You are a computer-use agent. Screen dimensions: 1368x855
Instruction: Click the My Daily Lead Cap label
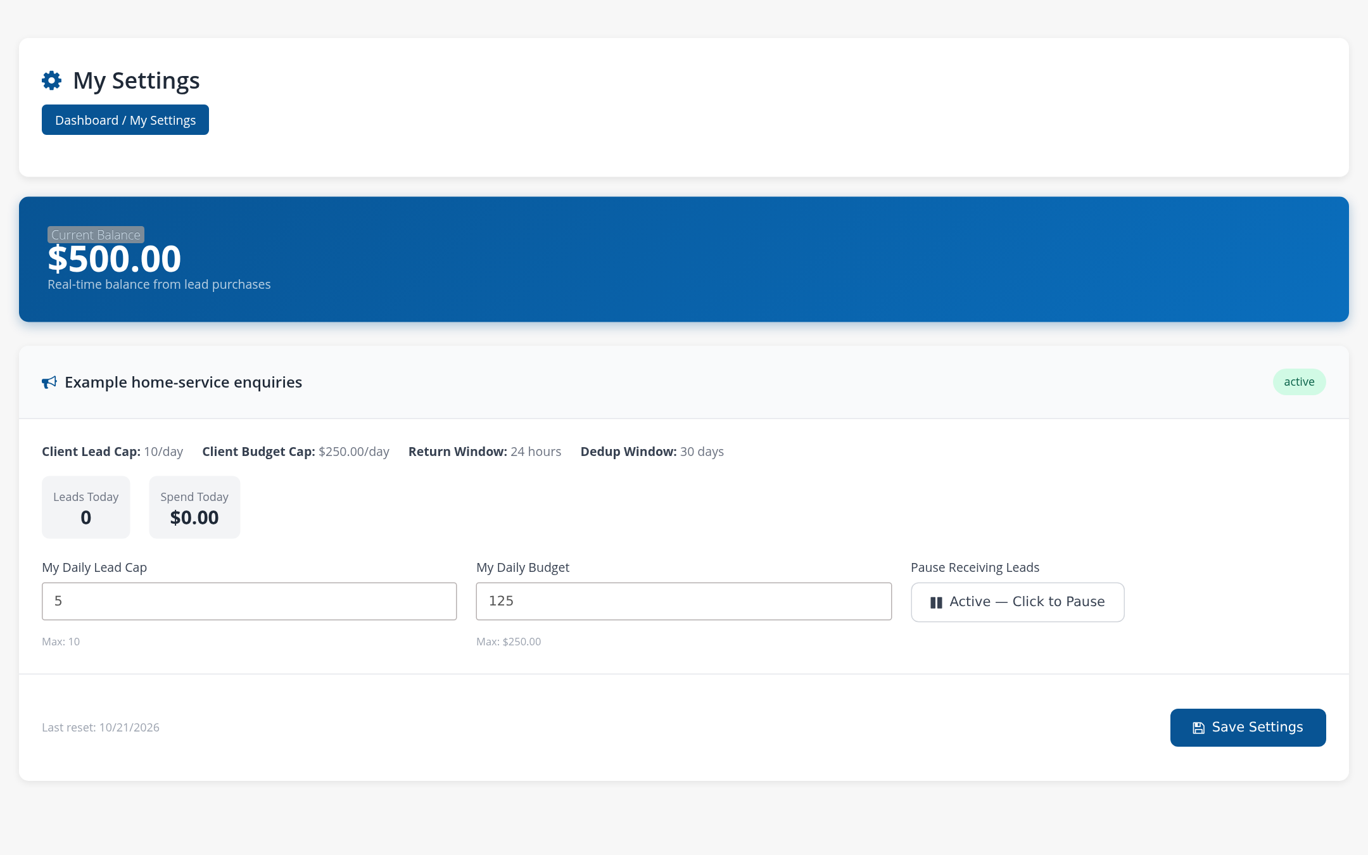click(x=94, y=567)
